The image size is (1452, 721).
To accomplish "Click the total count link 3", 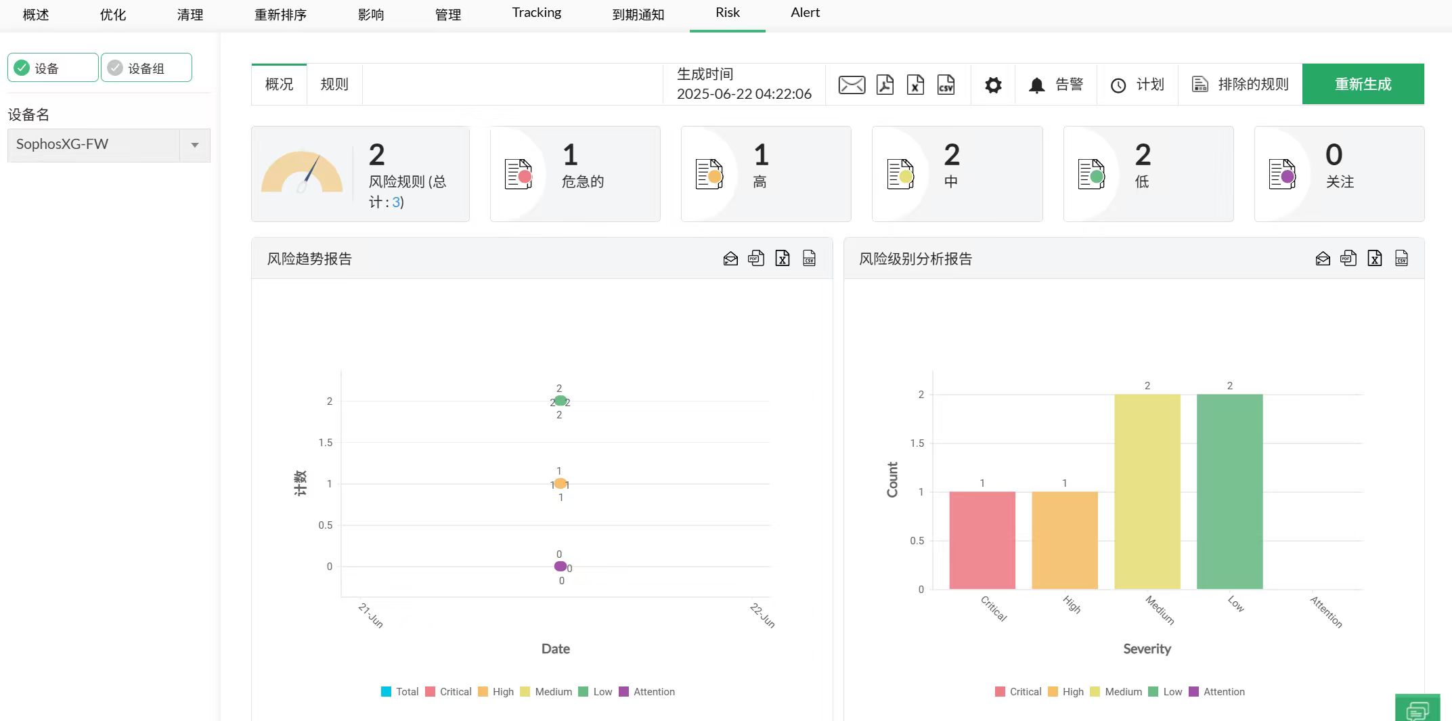I will point(396,202).
